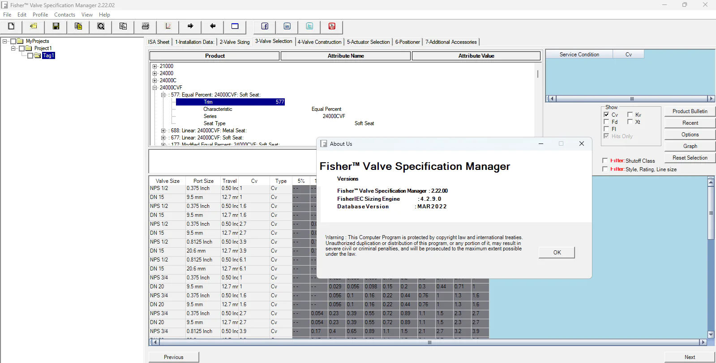Screen dimensions: 716x363
Task: Click the printer icon
Action: pos(146,26)
